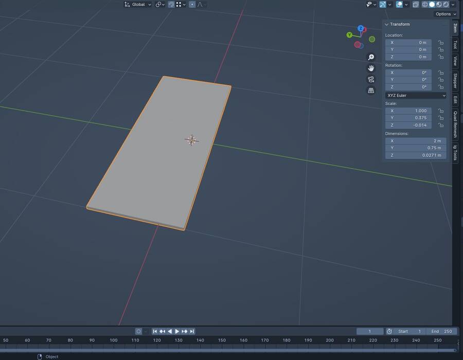Select rendered viewport shading
The width and height of the screenshot is (463, 360).
(x=446, y=5)
